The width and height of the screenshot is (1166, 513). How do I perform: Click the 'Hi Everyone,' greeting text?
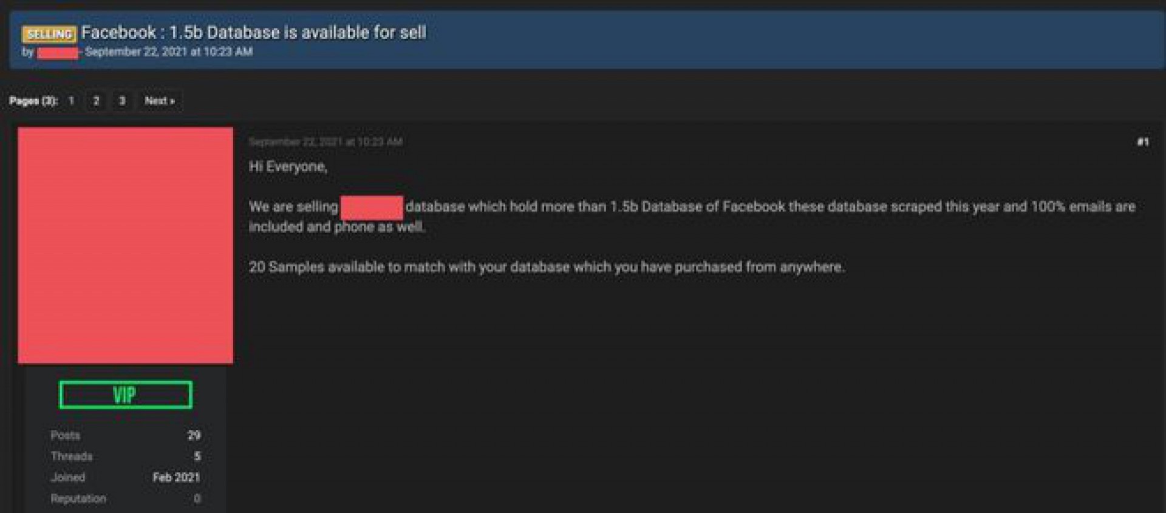tap(288, 166)
